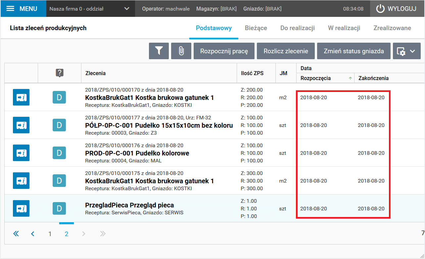Click next page arrow

(83, 234)
